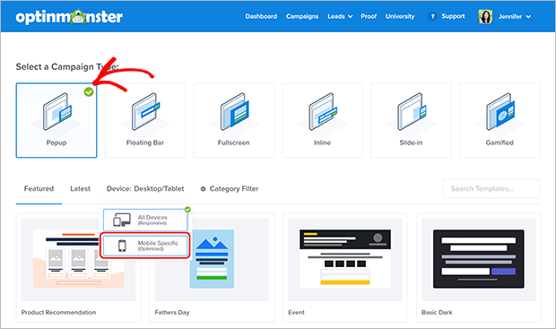The image size is (556, 329).
Task: Choose the Slide-in campaign type
Action: tap(411, 120)
